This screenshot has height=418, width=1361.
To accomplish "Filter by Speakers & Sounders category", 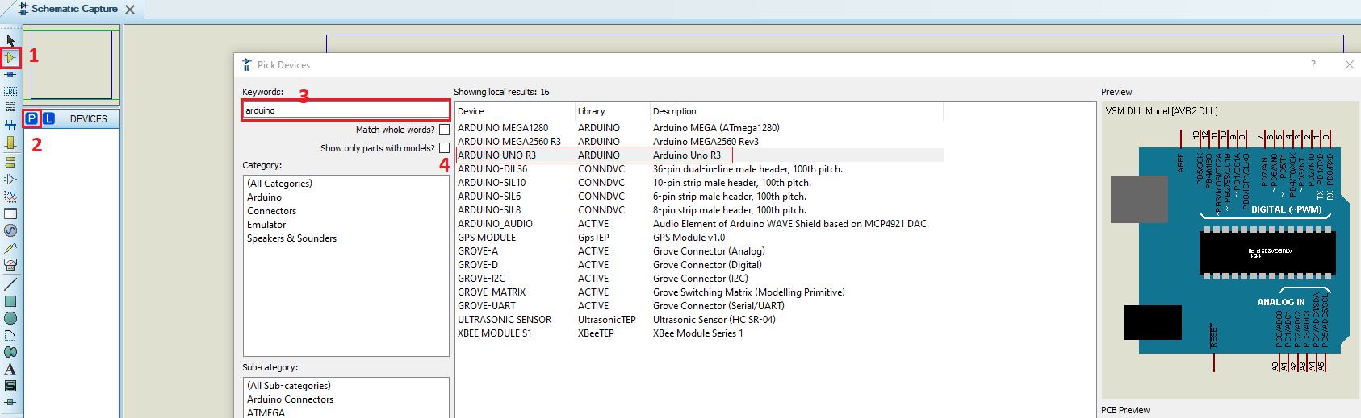I will pos(291,238).
